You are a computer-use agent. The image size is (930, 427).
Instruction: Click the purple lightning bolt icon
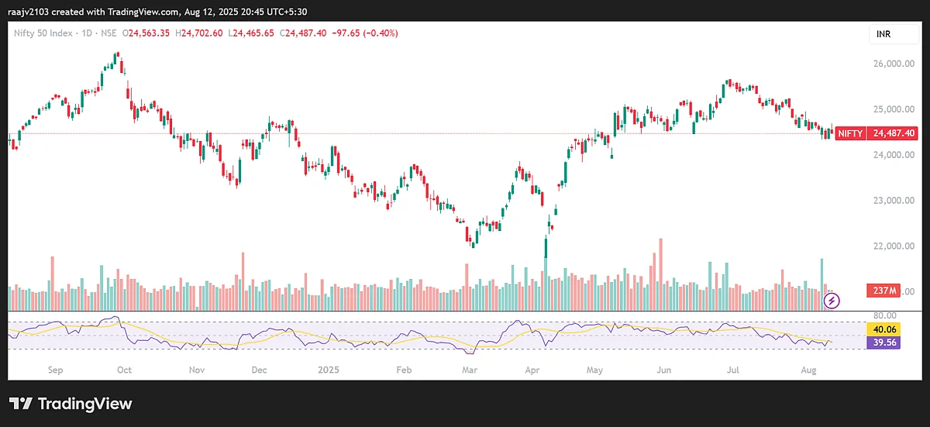point(832,300)
